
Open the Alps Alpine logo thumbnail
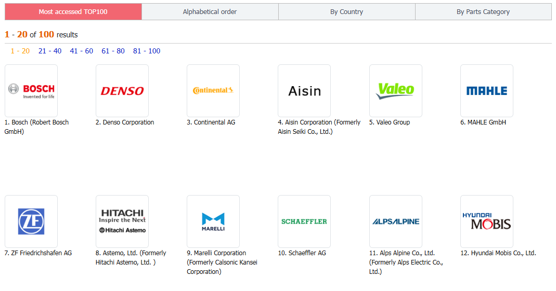point(396,221)
